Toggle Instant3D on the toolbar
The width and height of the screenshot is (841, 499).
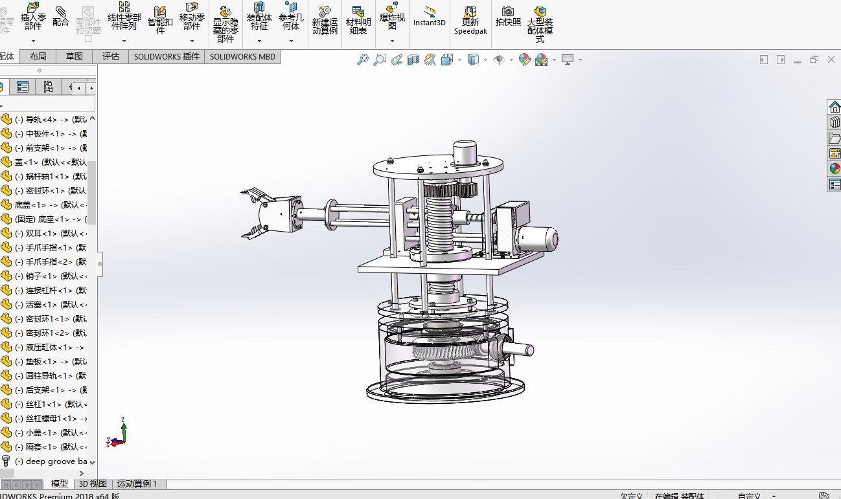430,16
